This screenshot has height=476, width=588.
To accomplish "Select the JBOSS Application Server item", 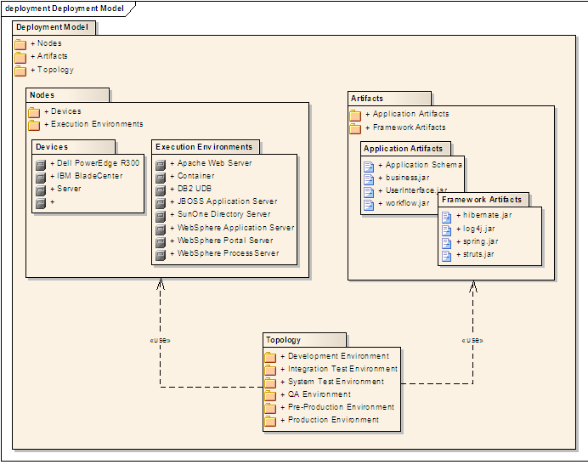I will pyautogui.click(x=227, y=202).
